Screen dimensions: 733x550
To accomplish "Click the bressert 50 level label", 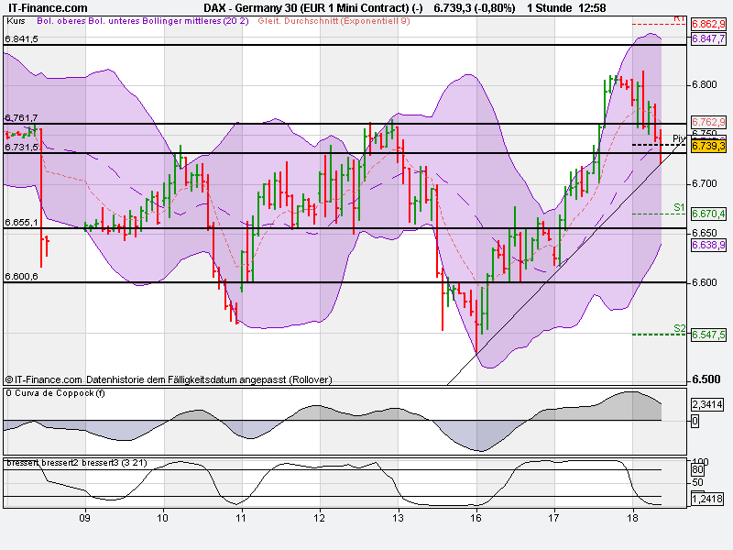I will click(698, 483).
